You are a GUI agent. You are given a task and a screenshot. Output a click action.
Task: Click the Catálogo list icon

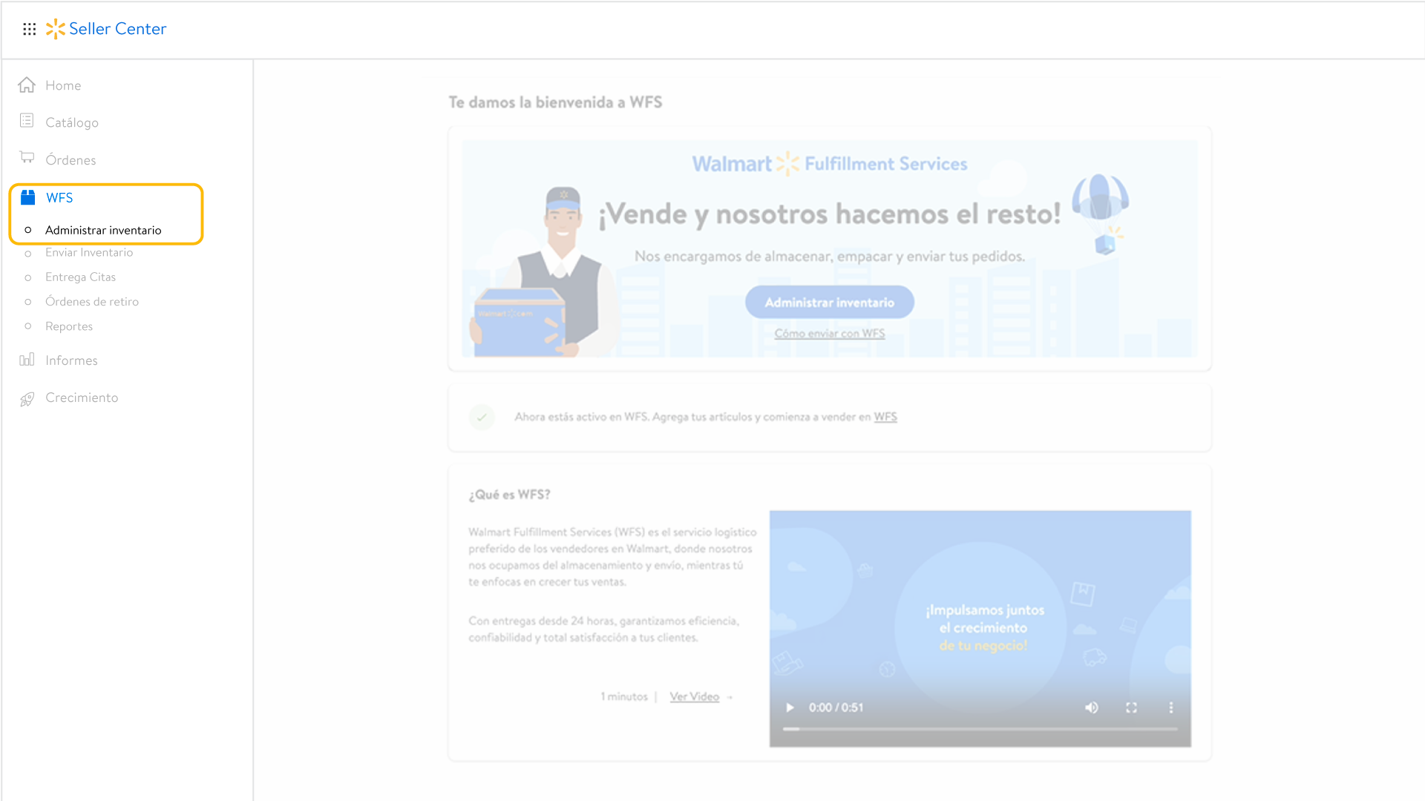(x=27, y=121)
